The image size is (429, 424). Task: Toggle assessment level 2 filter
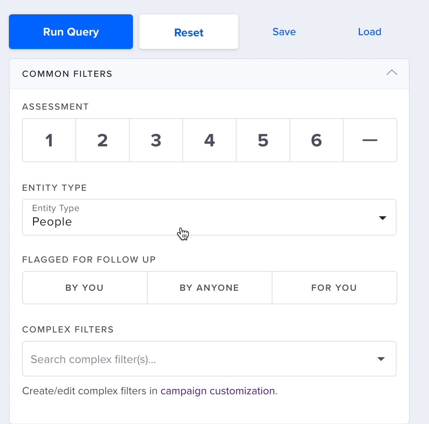coord(102,140)
